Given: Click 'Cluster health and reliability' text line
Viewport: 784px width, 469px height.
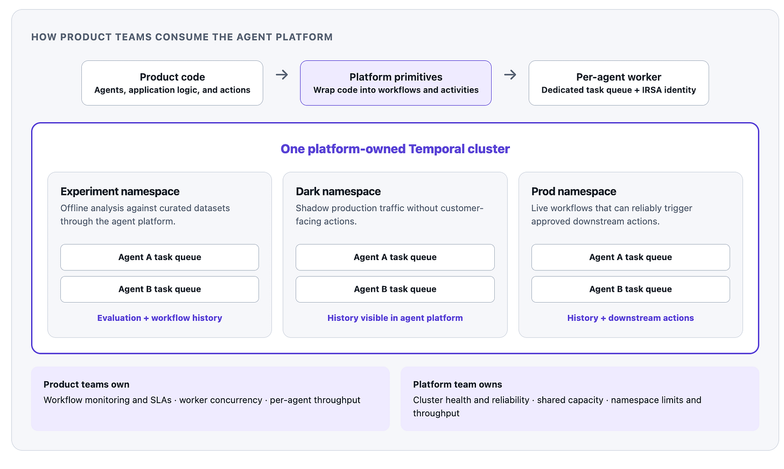Looking at the screenshot, I should [x=557, y=407].
